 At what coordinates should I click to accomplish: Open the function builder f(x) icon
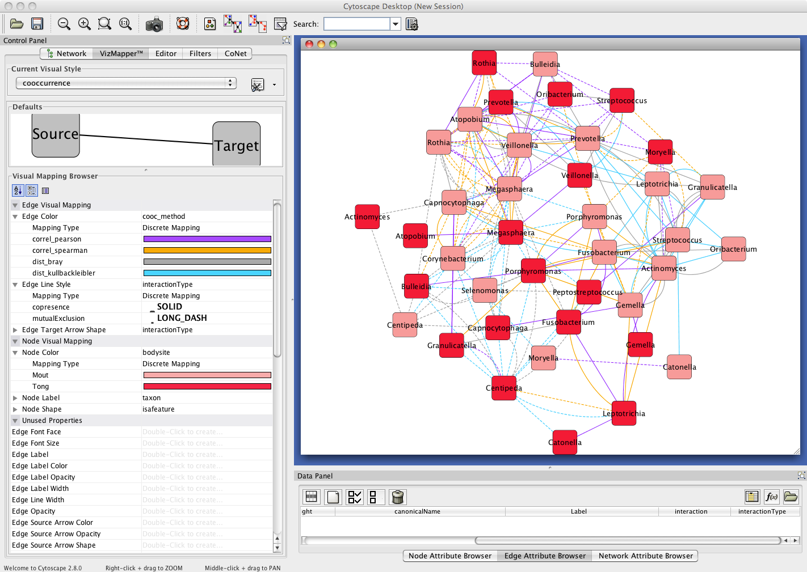[771, 497]
